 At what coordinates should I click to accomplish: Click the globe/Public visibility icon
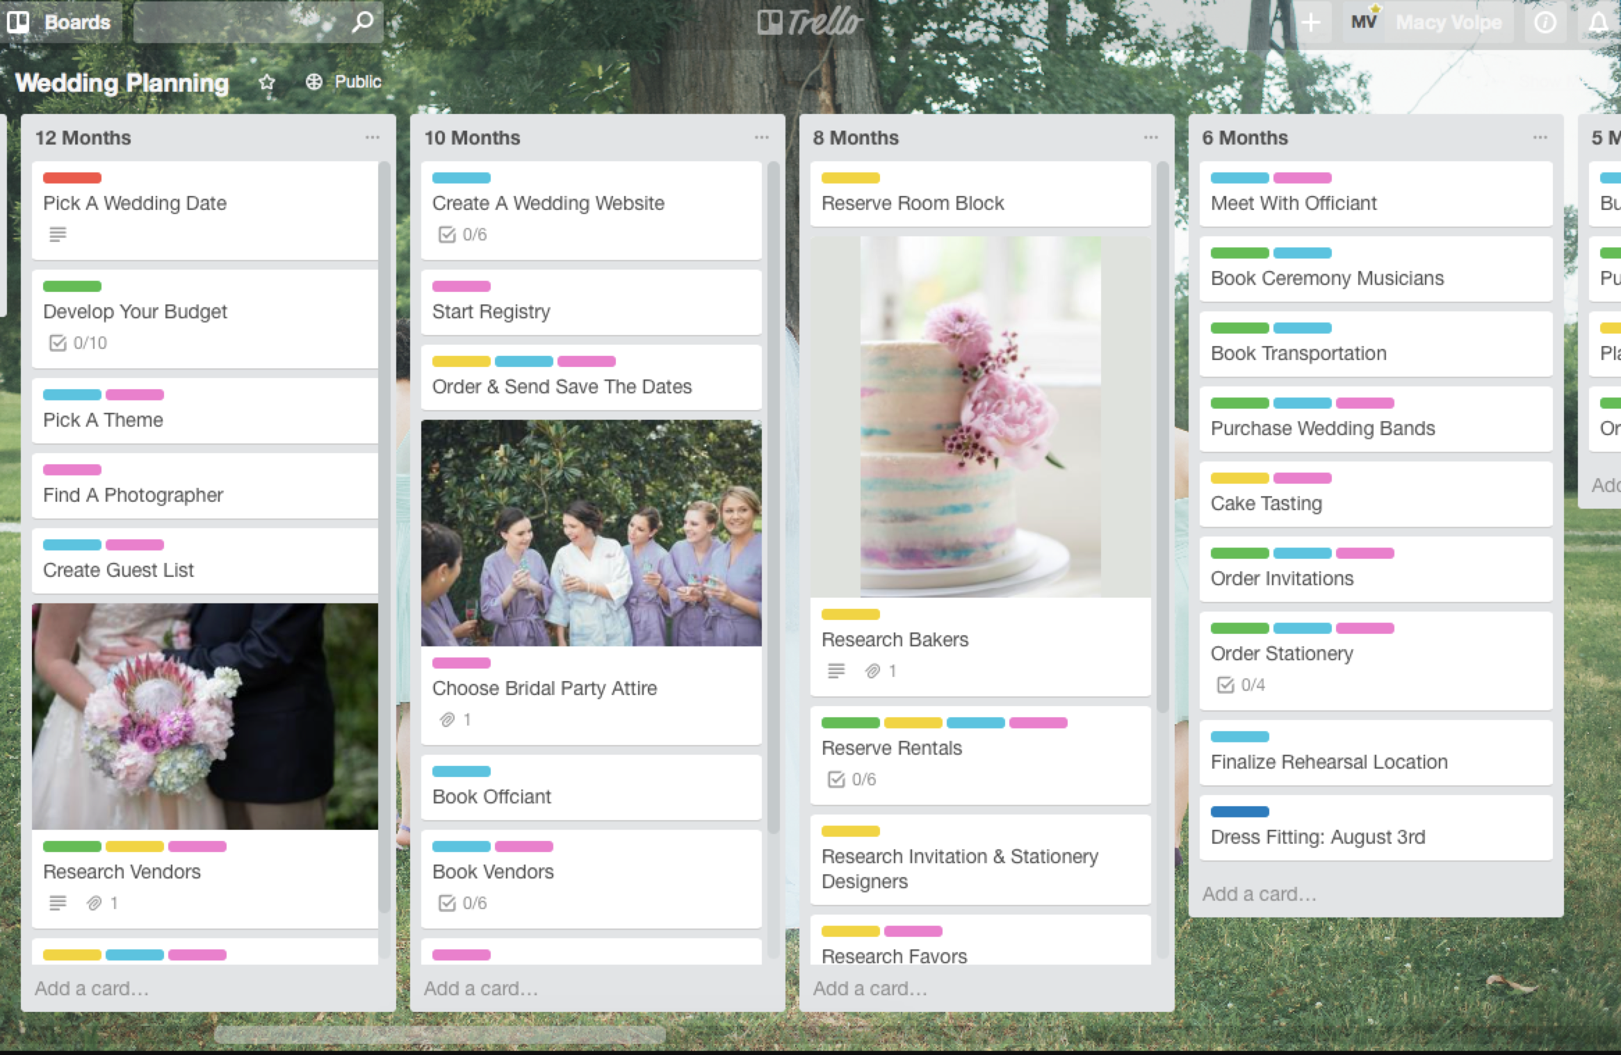point(312,81)
